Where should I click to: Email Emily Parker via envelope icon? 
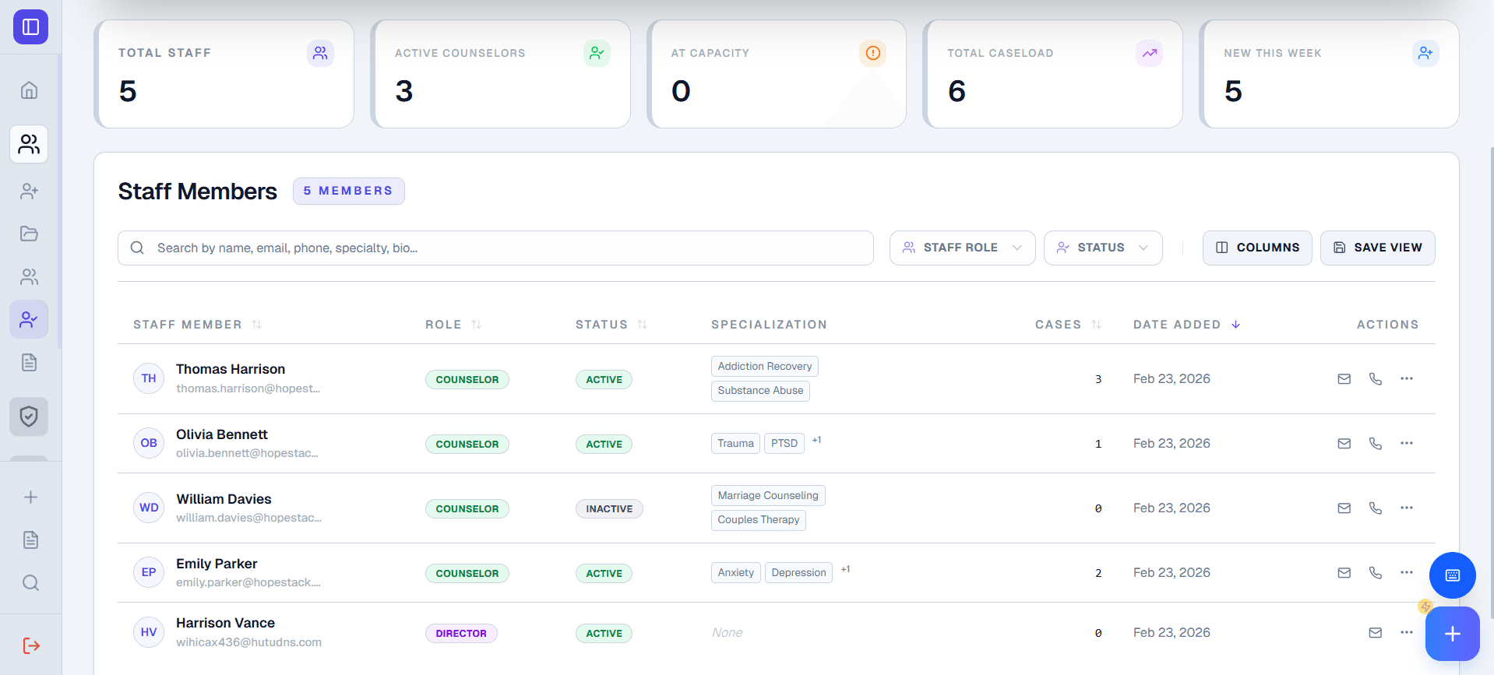coord(1344,573)
